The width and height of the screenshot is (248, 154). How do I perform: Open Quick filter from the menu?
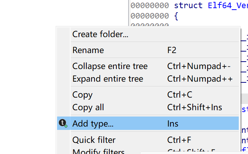pyautogui.click(x=94, y=140)
